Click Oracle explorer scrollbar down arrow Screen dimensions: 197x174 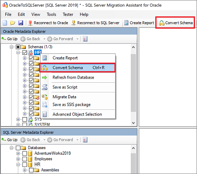(x=133, y=123)
